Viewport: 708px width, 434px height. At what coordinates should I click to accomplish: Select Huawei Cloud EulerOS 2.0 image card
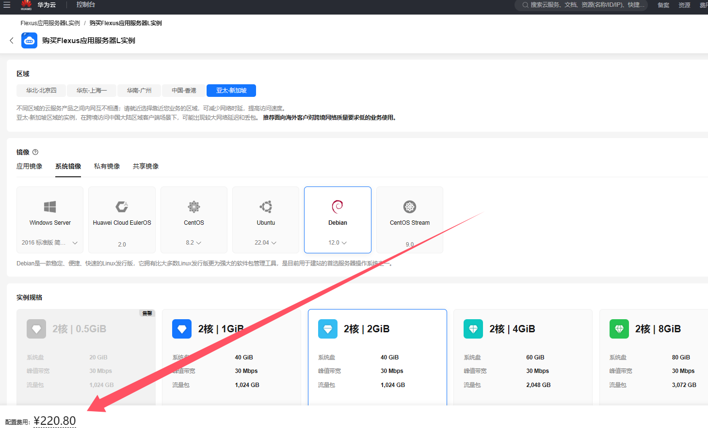click(x=122, y=220)
